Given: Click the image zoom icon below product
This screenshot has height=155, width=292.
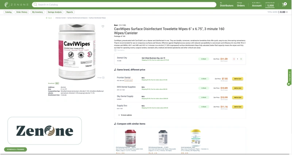Looking at the screenshot, I should pos(103,78).
